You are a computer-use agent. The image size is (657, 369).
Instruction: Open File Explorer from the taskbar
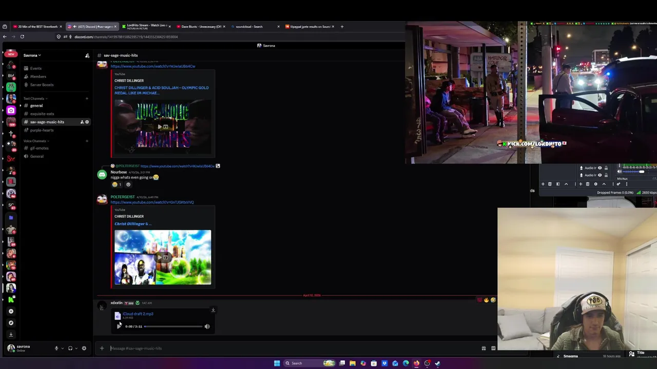[353, 363]
